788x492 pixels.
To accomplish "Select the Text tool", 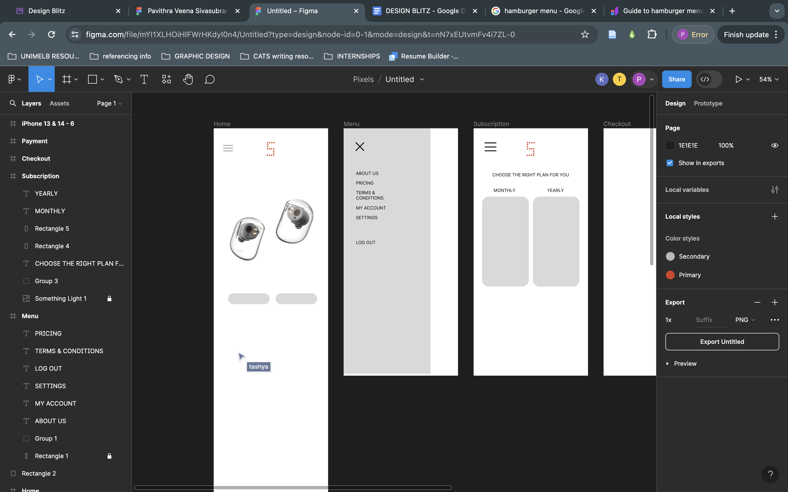I will point(144,79).
